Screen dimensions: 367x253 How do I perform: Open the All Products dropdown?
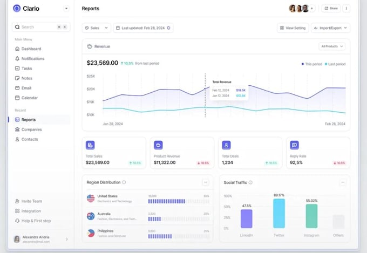tap(332, 46)
